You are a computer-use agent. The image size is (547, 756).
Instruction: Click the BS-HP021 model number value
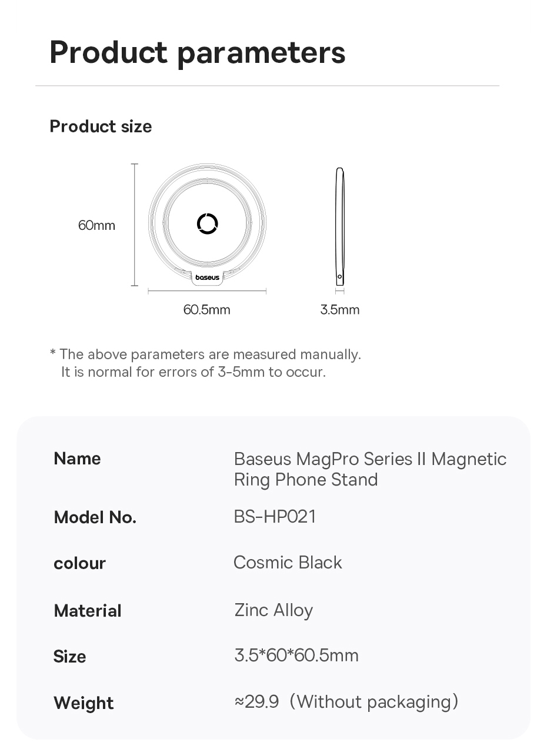pyautogui.click(x=275, y=517)
